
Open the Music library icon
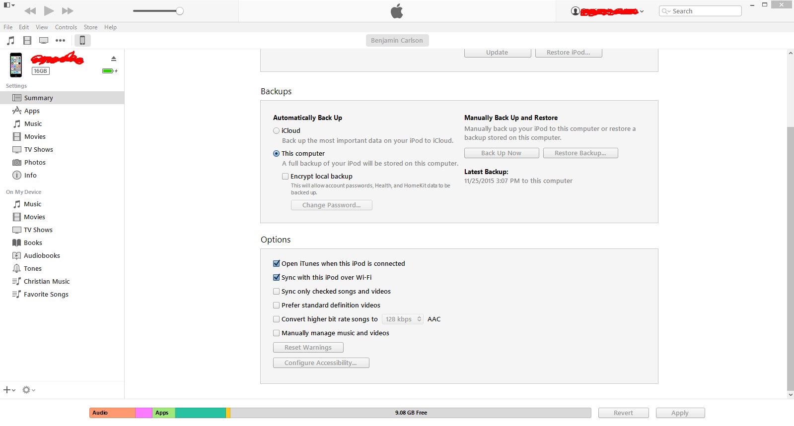10,41
